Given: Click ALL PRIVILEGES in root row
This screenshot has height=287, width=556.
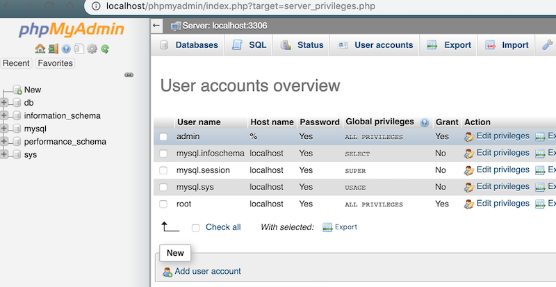Looking at the screenshot, I should (x=374, y=205).
